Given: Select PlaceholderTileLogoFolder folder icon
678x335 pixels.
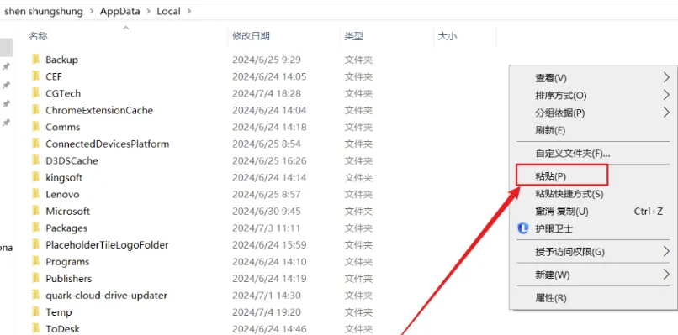Looking at the screenshot, I should click(36, 245).
